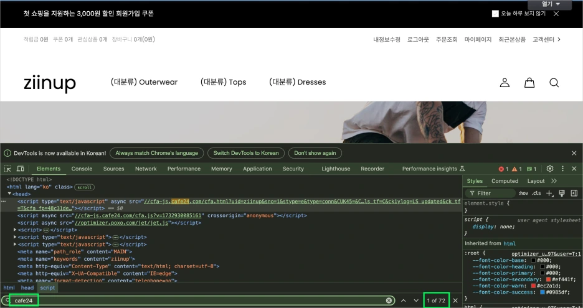Switch to the Elements tab
Image resolution: width=583 pixels, height=308 pixels.
tap(49, 169)
